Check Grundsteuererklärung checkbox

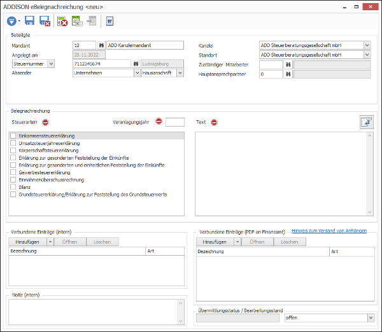coord(13,194)
